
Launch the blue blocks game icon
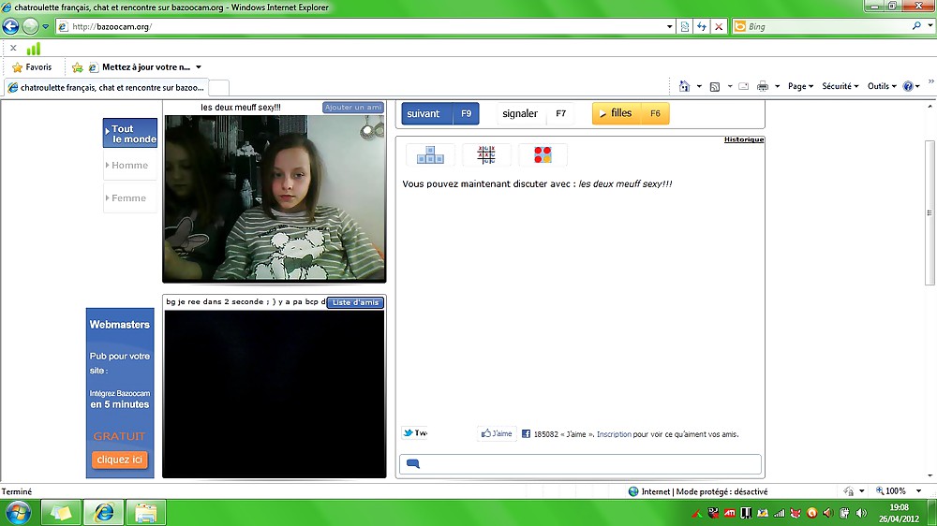tap(430, 155)
